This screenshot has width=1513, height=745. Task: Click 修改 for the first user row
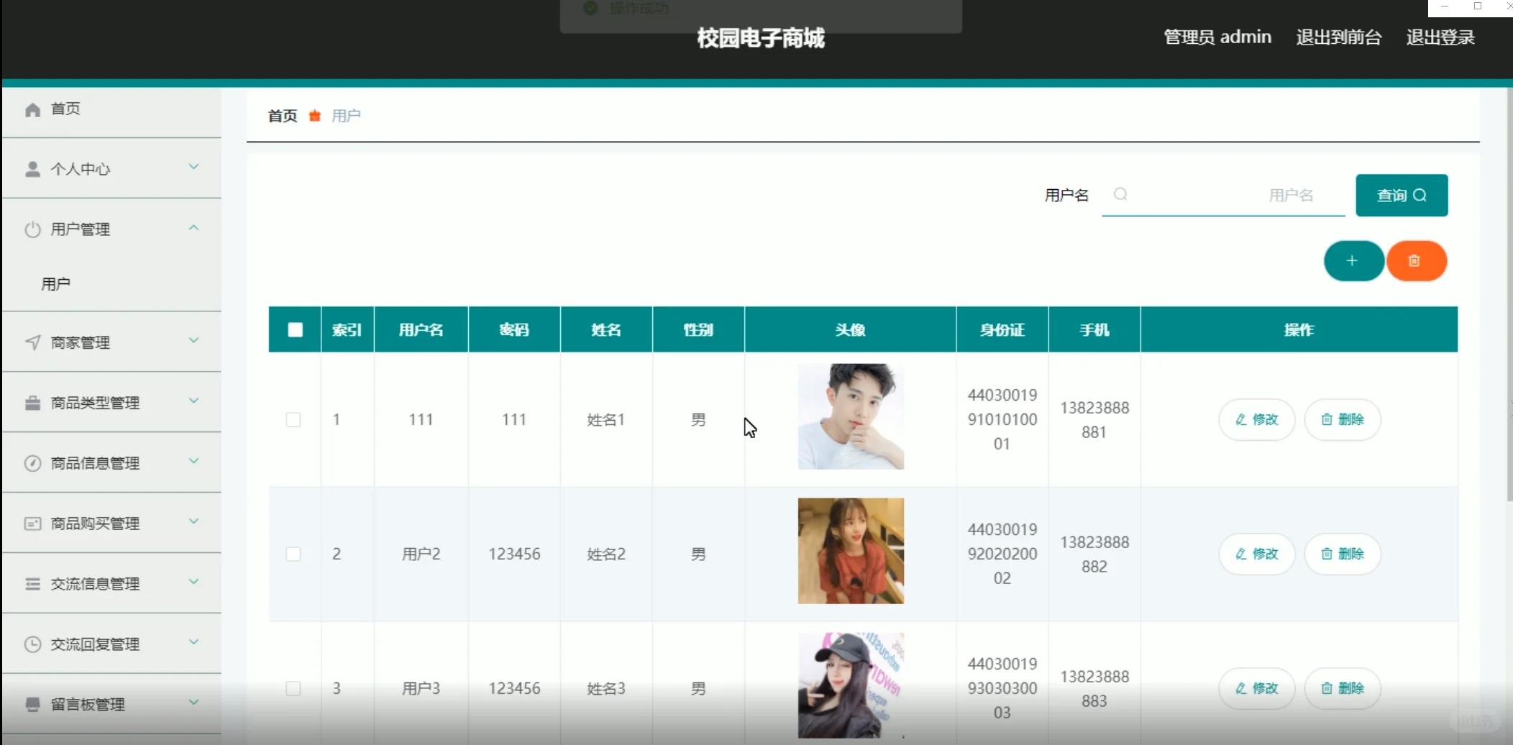coord(1256,419)
